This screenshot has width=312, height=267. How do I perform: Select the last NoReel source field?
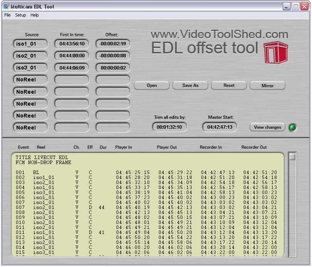(31, 128)
